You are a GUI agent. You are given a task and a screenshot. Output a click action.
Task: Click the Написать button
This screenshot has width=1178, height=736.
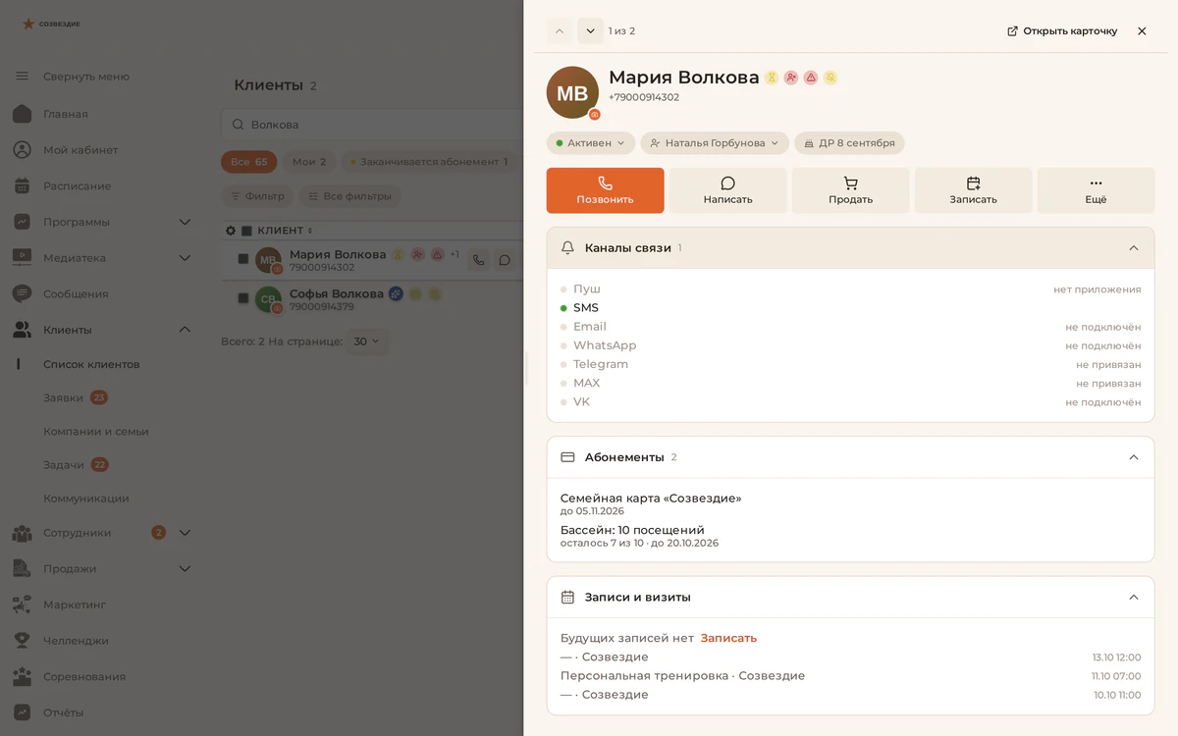[x=727, y=190]
